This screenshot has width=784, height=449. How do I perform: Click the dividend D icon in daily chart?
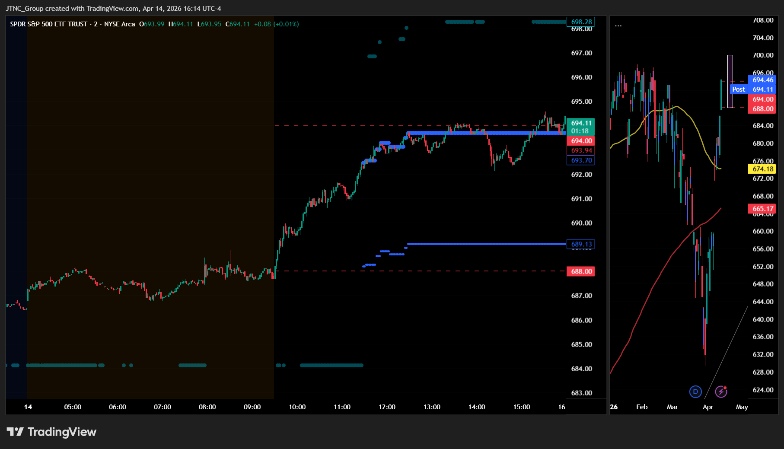[x=695, y=392]
